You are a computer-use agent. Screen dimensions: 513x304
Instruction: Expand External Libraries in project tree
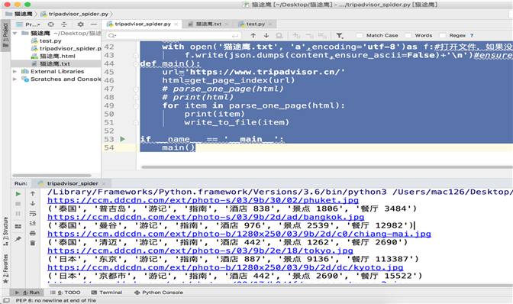coord(15,71)
